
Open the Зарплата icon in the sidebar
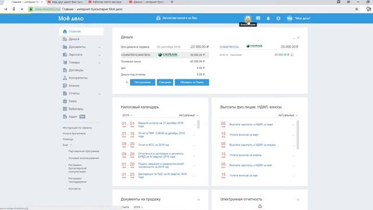tap(65, 54)
